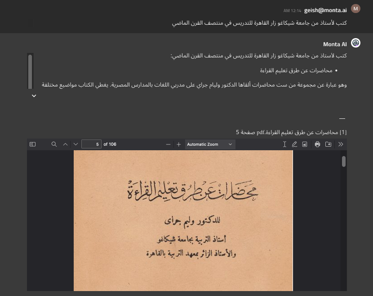Click the Monta AI logo icon
373x296 pixels.
pos(355,43)
